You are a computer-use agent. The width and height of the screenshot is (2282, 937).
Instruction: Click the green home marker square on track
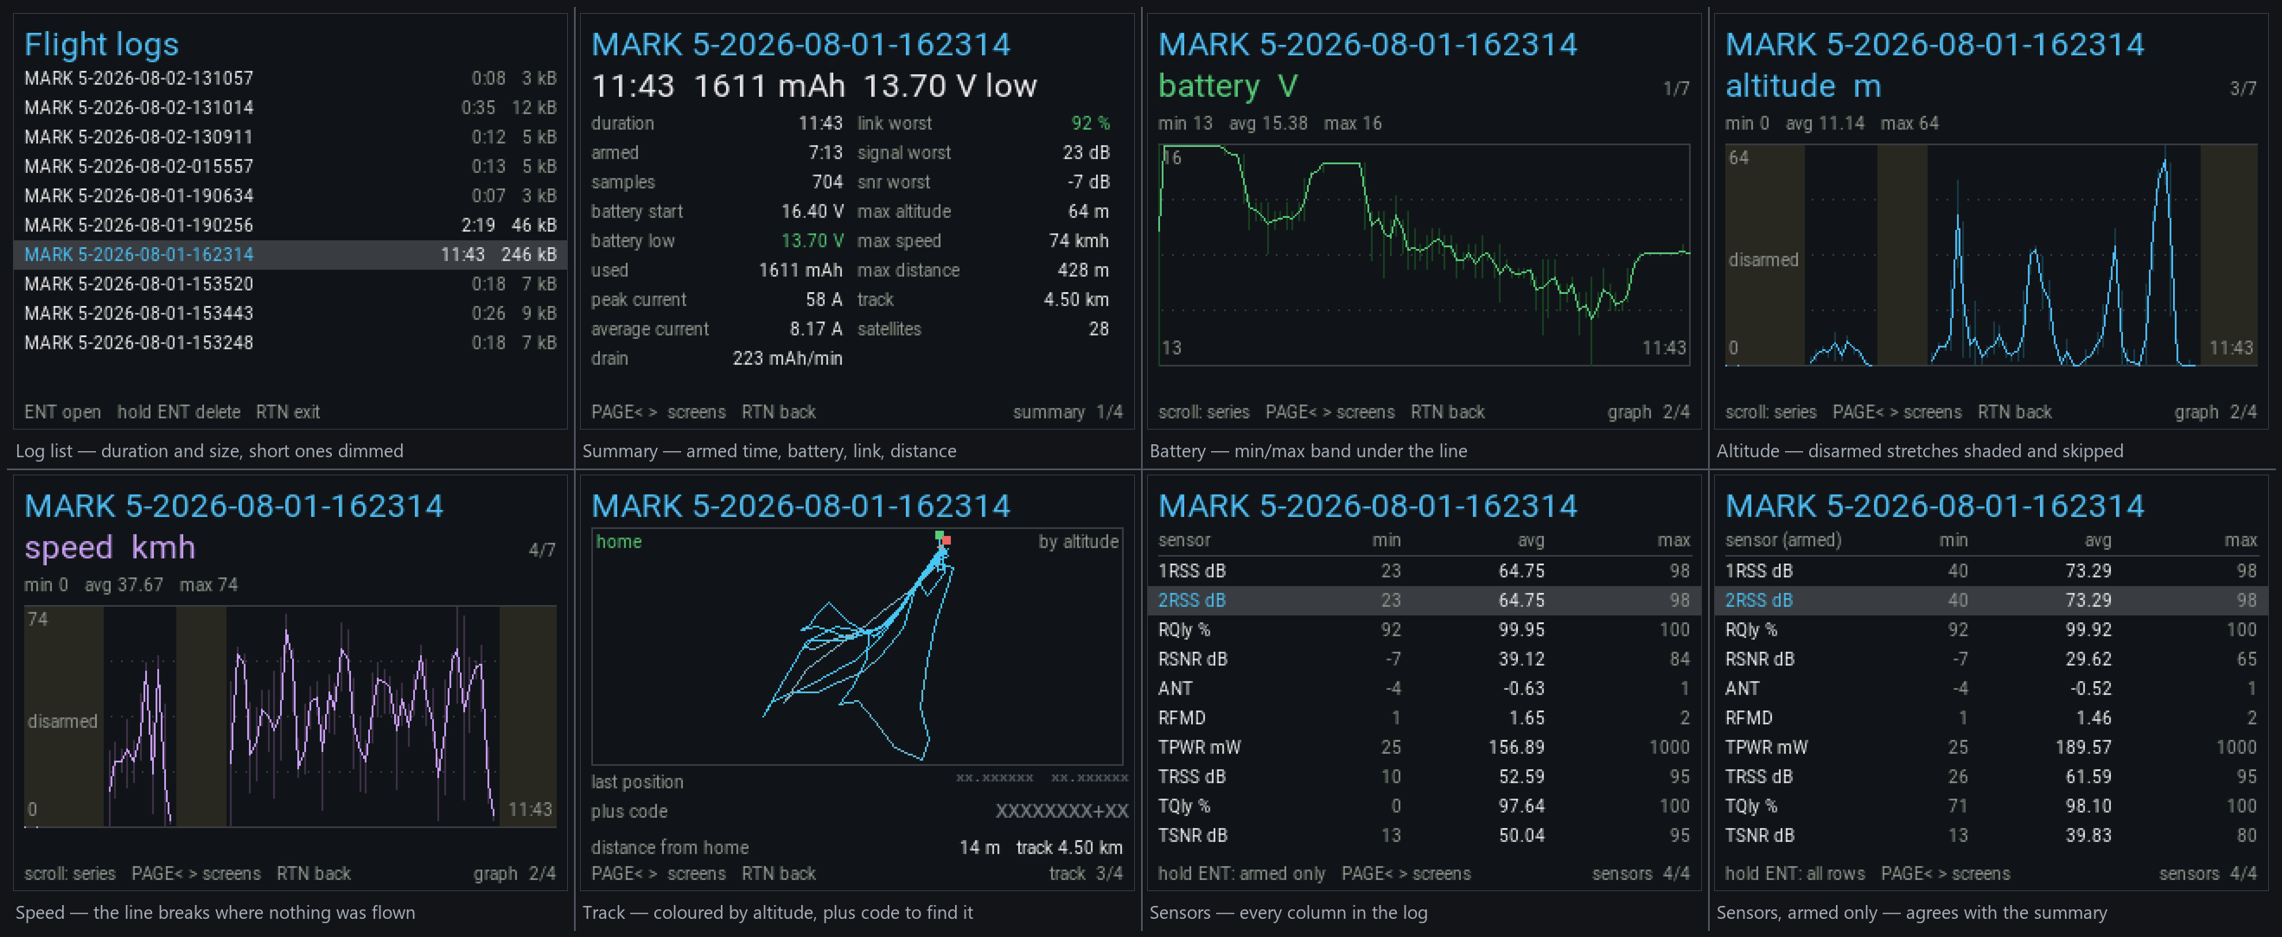point(939,536)
